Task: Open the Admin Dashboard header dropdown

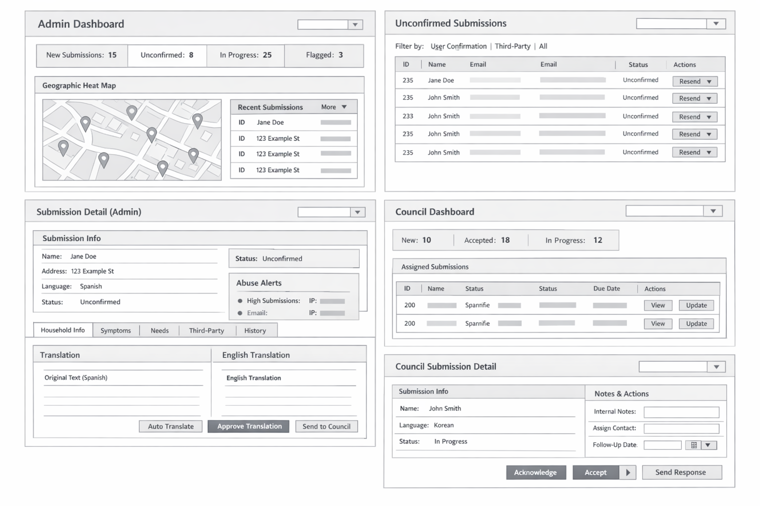Action: (355, 25)
